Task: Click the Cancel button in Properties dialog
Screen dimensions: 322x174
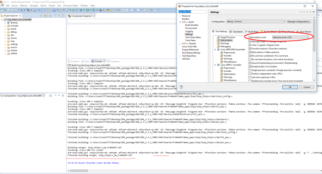Action: point(307,87)
